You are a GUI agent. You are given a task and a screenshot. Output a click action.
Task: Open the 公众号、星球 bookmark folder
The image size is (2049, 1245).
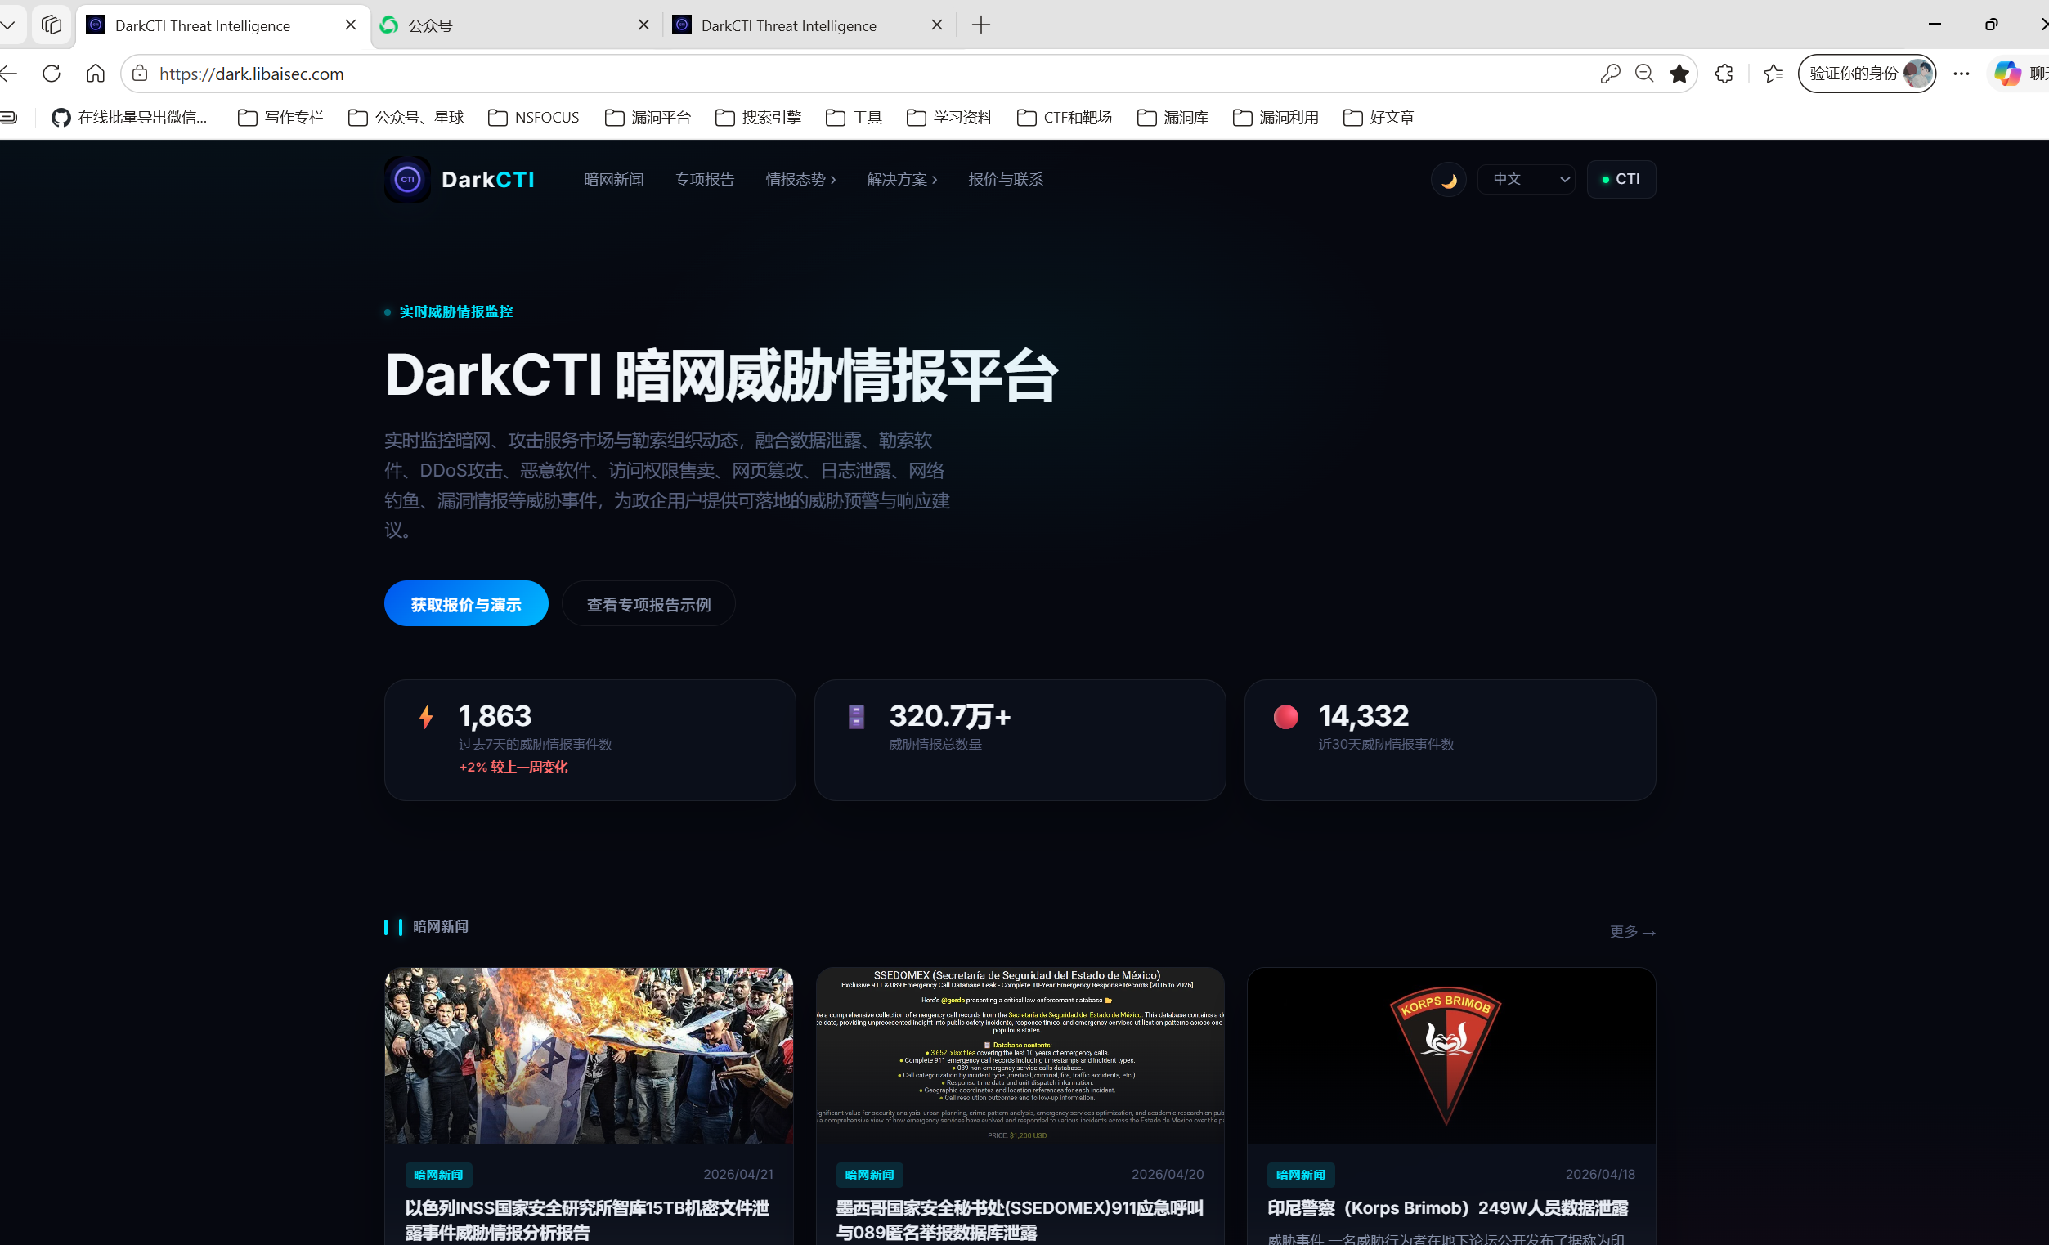[x=406, y=117]
